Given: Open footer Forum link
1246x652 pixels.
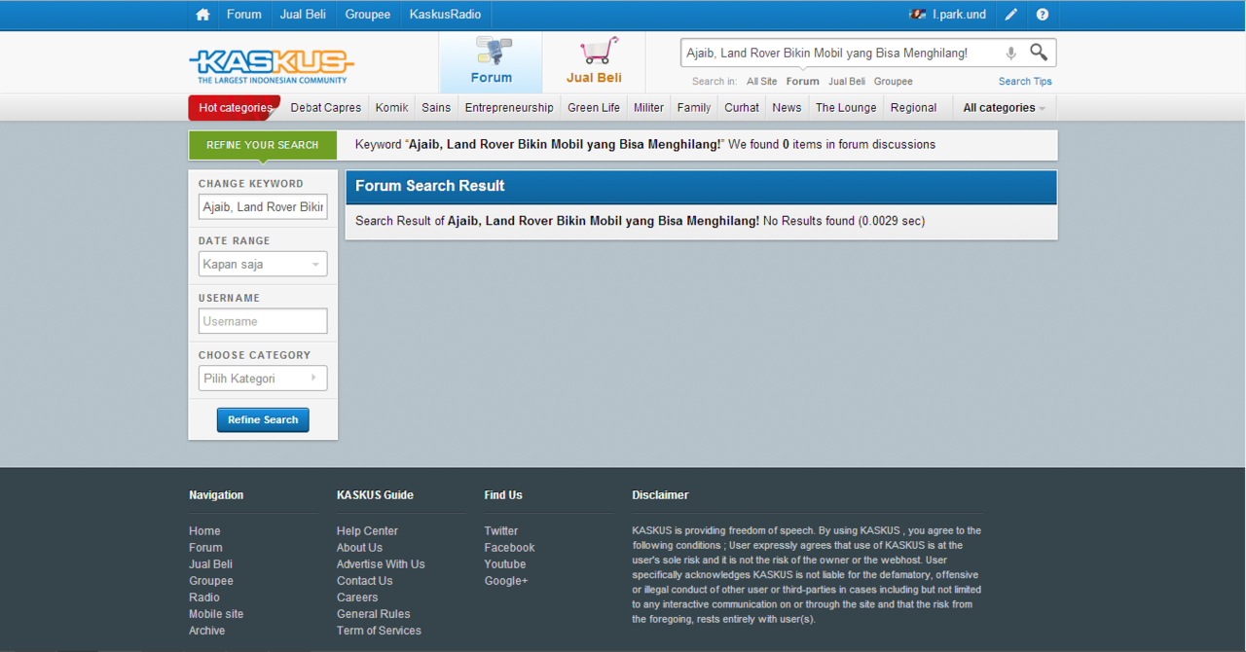Looking at the screenshot, I should pos(205,548).
